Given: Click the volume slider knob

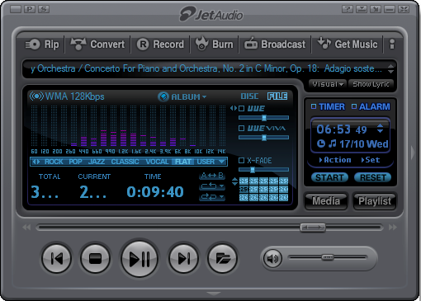Looking at the screenshot, I should coord(328,257).
